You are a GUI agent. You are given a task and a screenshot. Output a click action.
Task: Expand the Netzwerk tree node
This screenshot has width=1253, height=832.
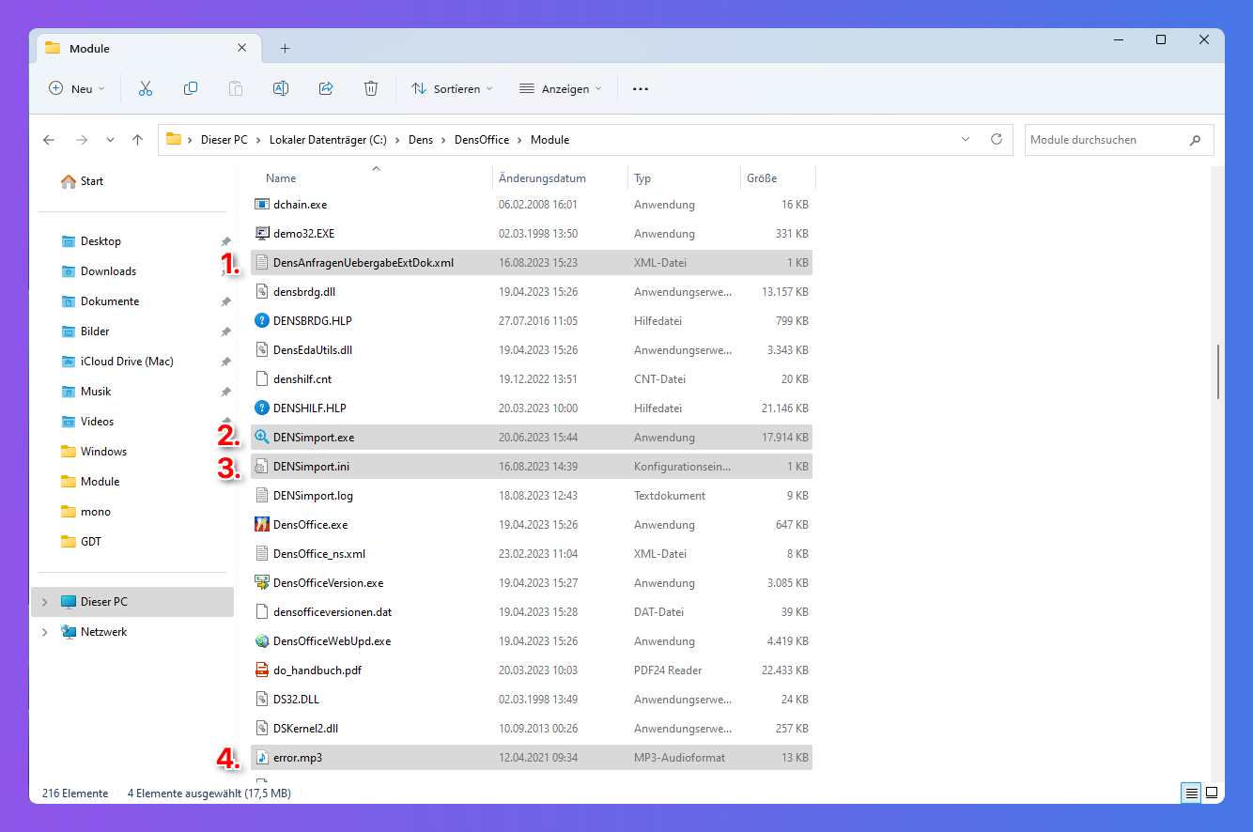pos(44,632)
